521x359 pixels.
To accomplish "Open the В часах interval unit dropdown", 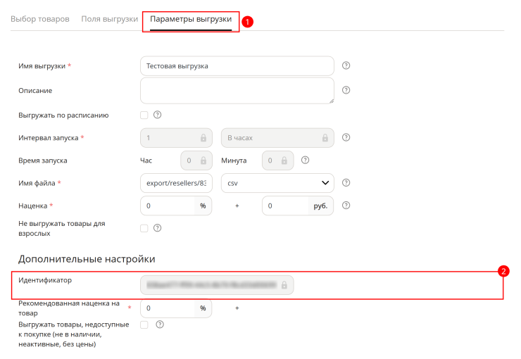I will [x=277, y=138].
